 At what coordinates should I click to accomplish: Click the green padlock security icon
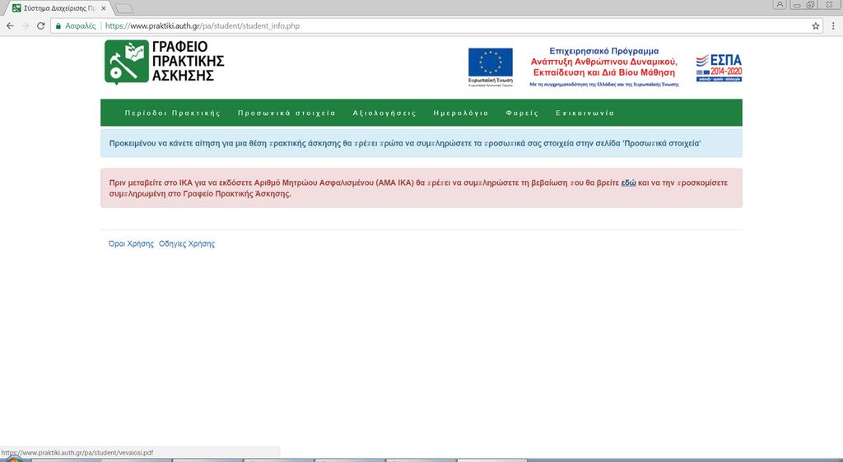pyautogui.click(x=58, y=25)
